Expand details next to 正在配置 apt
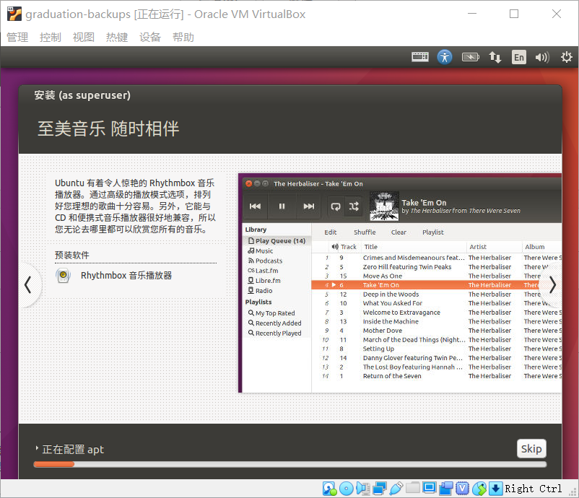This screenshot has width=579, height=498. pos(37,448)
